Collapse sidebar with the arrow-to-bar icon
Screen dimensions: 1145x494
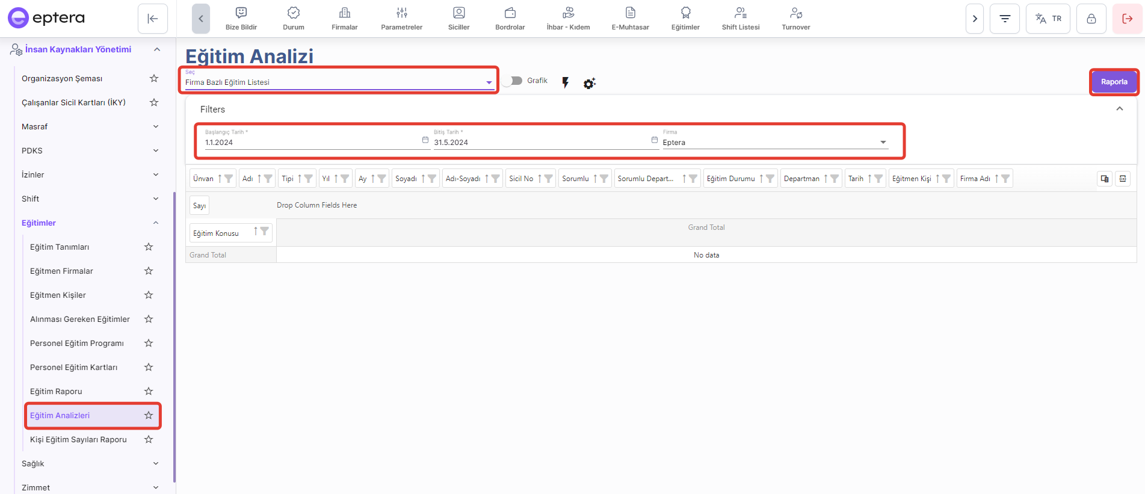coord(153,19)
